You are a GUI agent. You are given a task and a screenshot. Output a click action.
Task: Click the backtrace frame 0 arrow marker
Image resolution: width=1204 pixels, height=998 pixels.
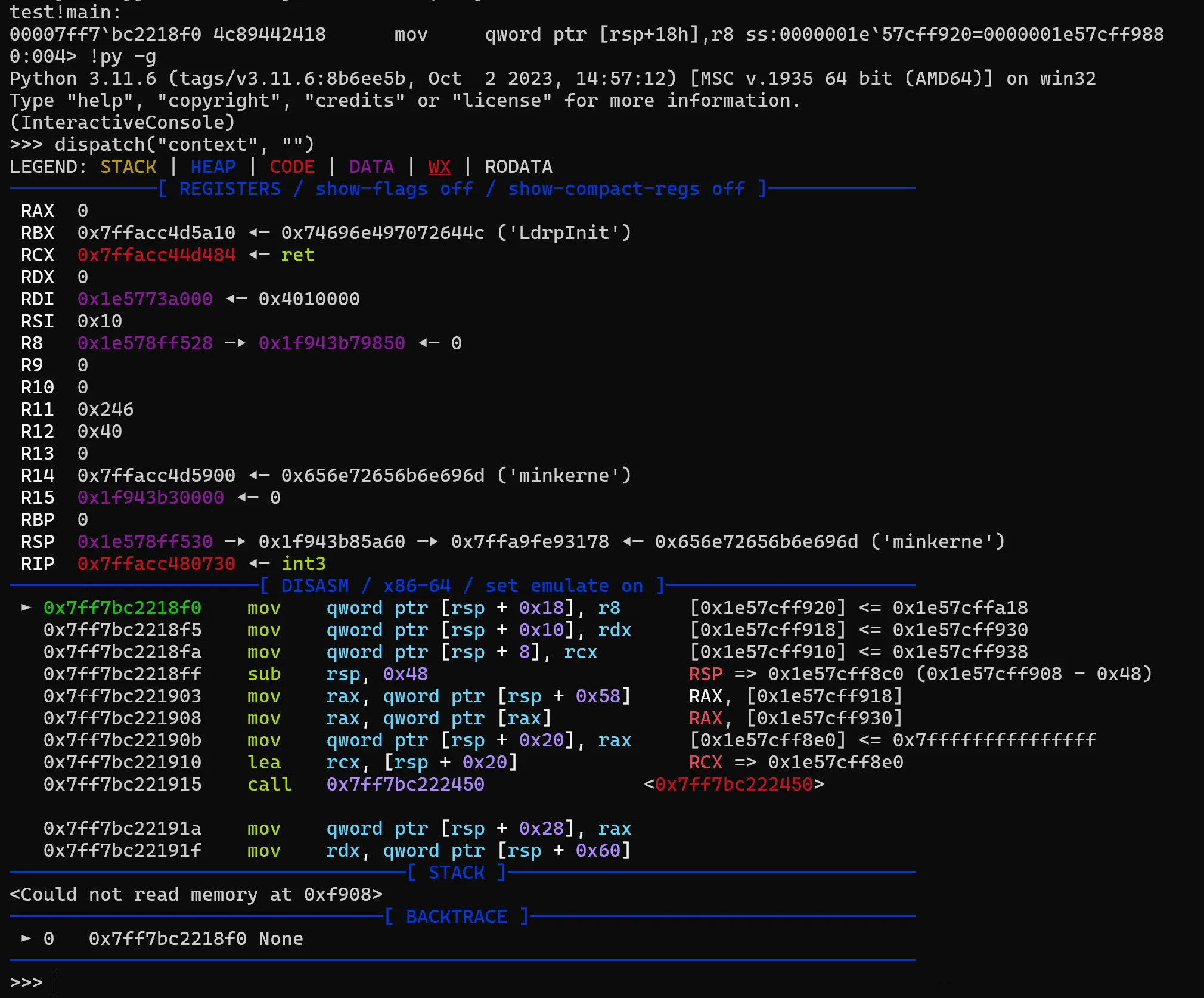(x=26, y=938)
